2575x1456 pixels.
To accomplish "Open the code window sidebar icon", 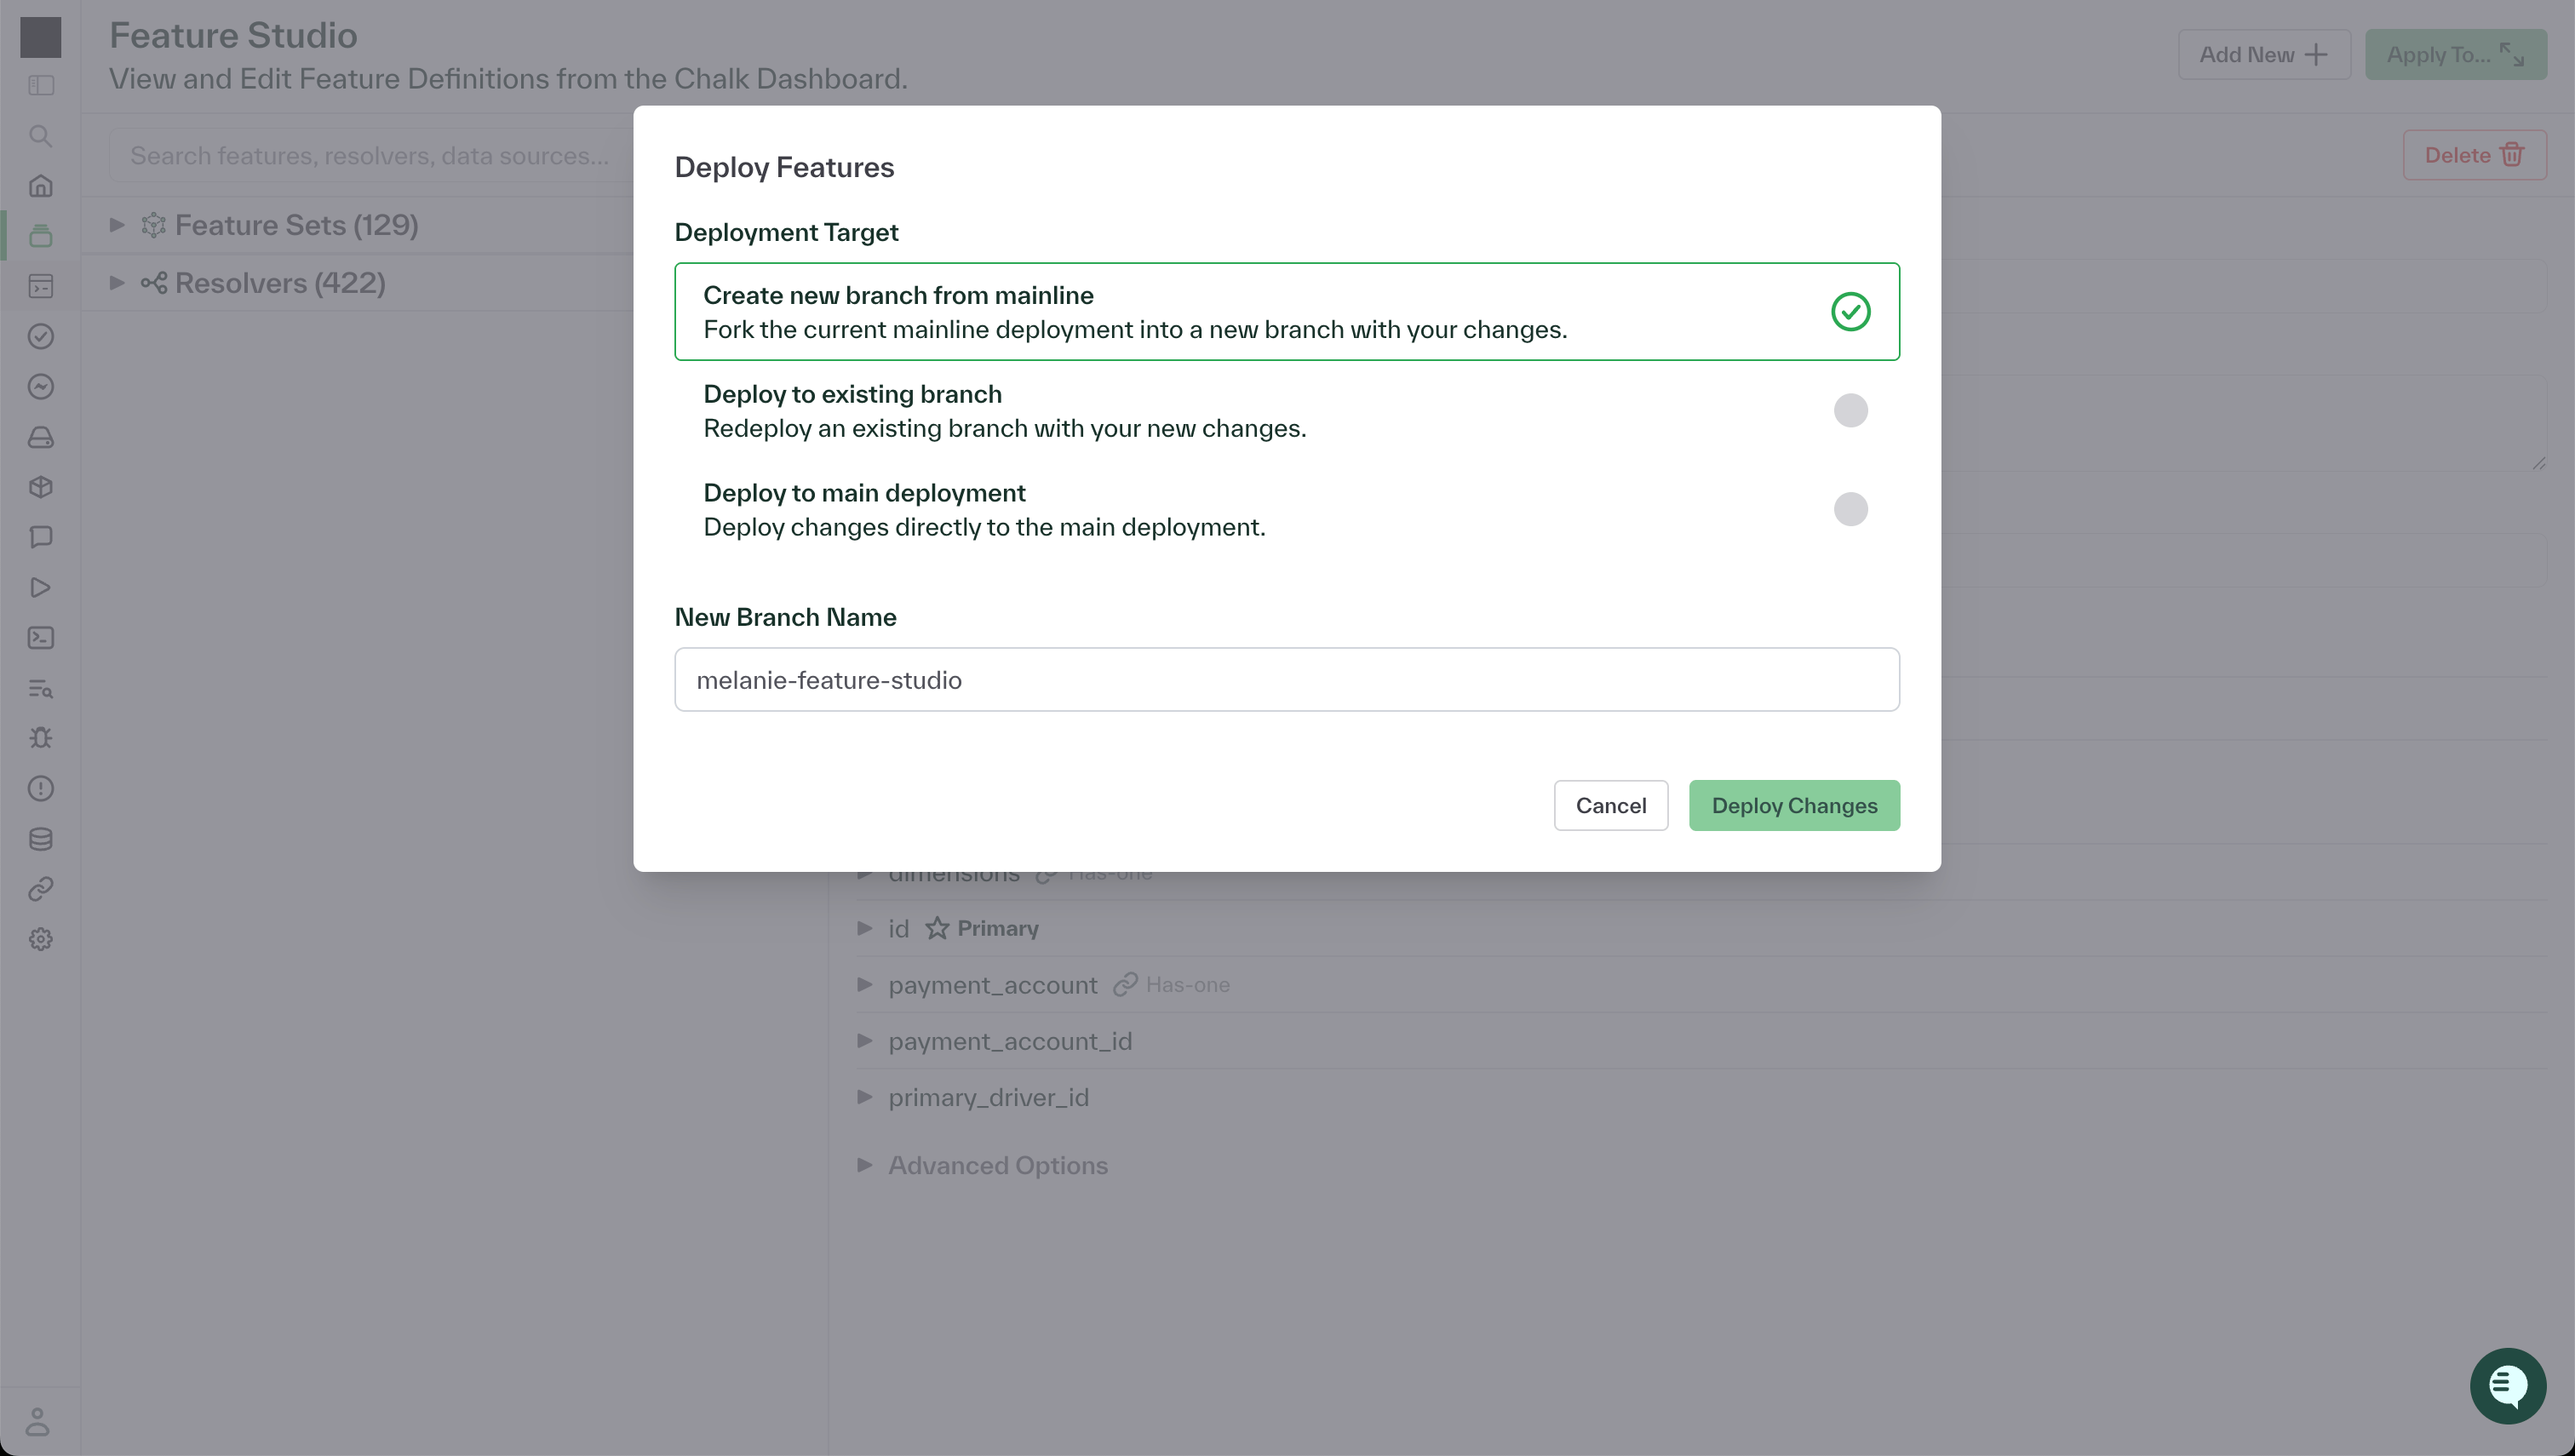I will [41, 287].
